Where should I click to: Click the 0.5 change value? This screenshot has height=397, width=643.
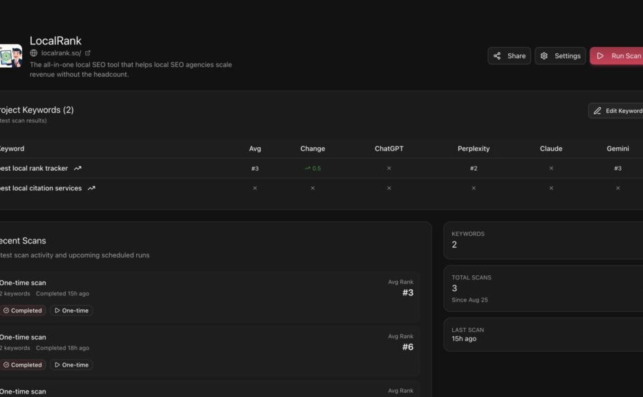coord(317,169)
